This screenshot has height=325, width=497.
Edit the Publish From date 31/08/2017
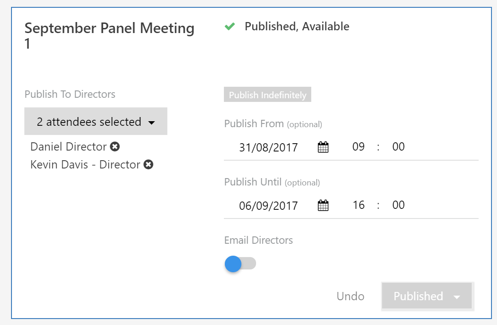point(268,147)
